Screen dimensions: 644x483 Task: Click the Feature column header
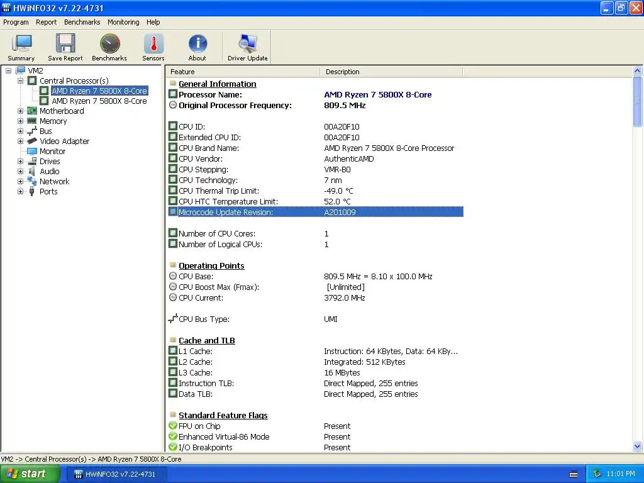pyautogui.click(x=242, y=72)
